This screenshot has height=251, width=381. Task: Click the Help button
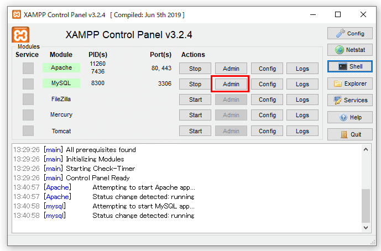point(349,117)
